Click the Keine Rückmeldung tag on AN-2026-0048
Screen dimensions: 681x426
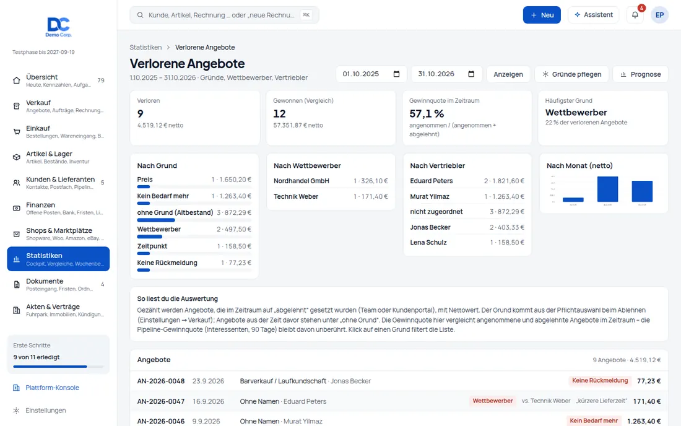coord(600,380)
